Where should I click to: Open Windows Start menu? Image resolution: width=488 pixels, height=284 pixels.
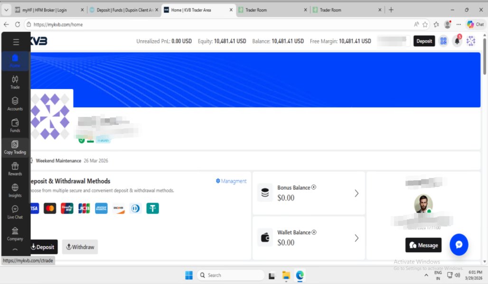click(x=189, y=275)
